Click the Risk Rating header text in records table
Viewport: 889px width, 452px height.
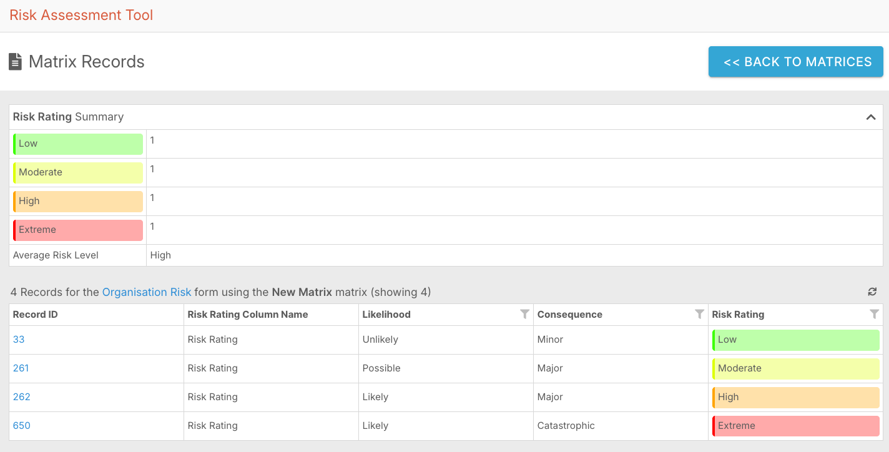click(x=738, y=315)
